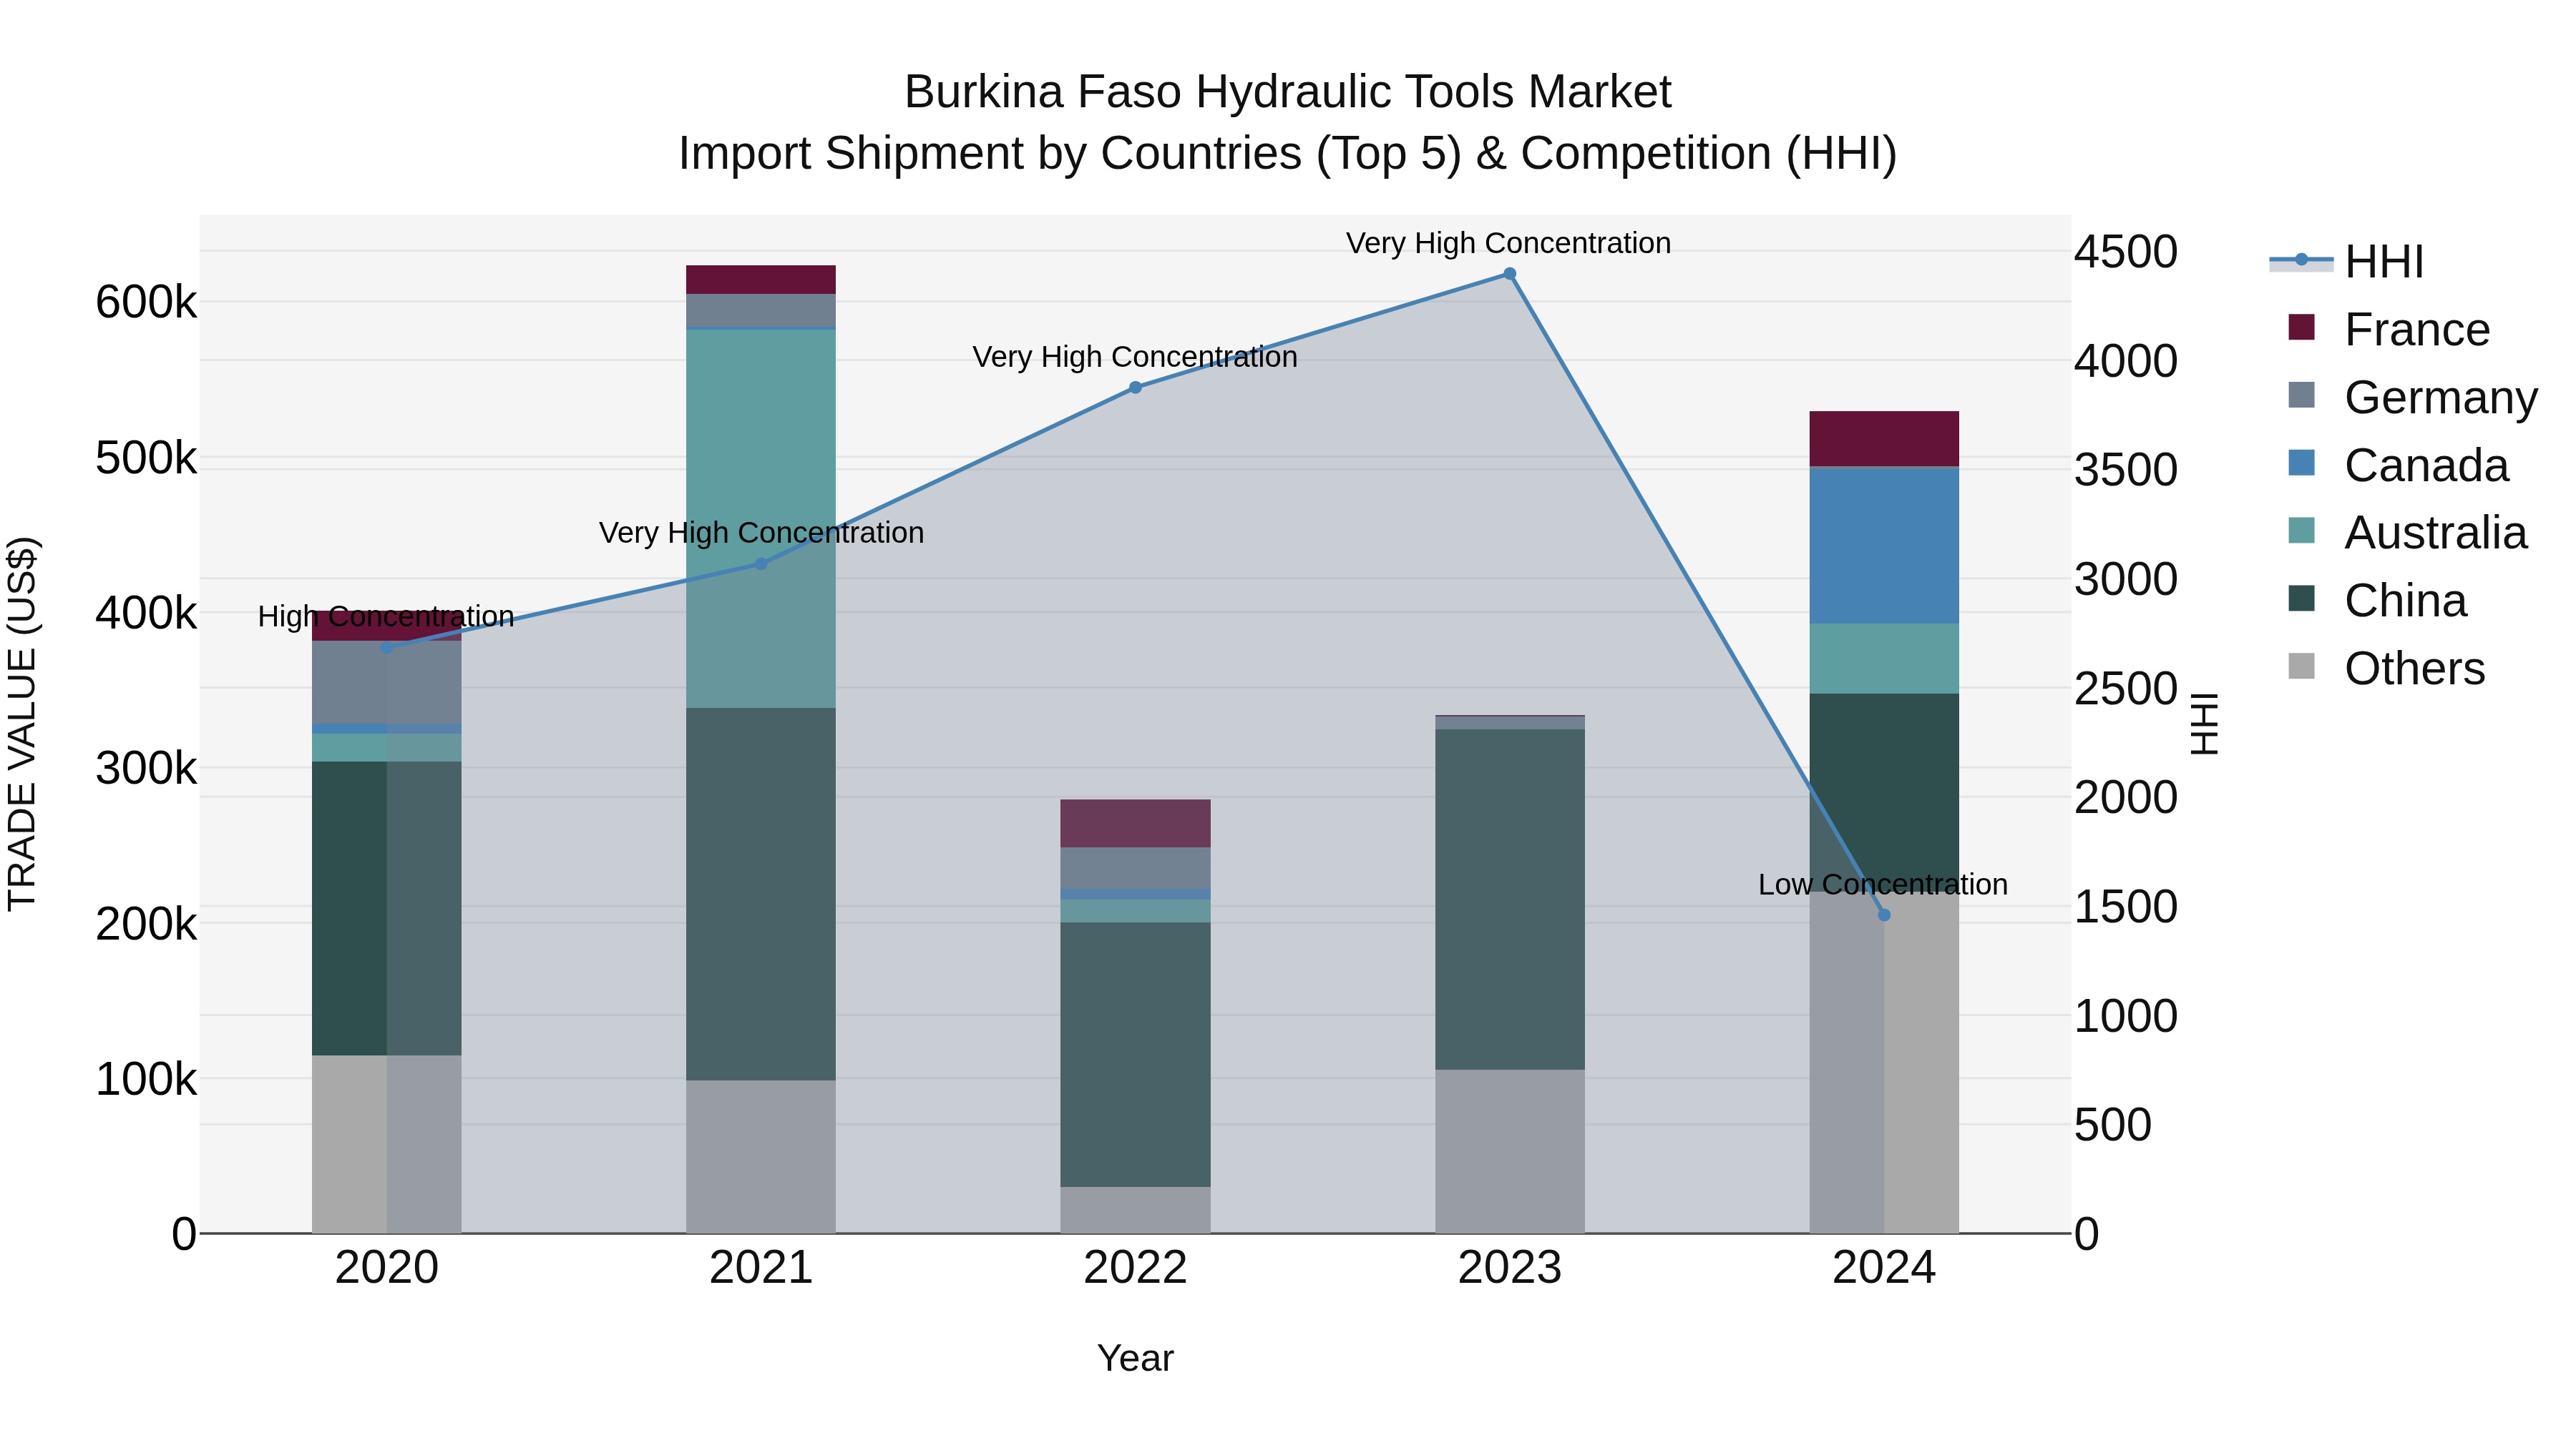
Task: Select the 2023 HHI peak data point
Action: pos(1510,274)
